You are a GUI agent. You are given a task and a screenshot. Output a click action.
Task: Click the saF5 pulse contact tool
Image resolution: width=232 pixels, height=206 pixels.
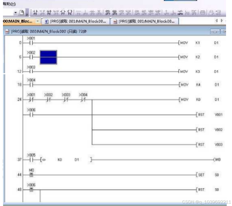click(x=137, y=13)
